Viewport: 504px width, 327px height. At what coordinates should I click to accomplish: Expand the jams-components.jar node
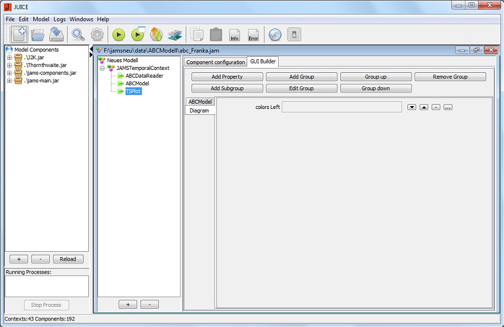9,73
